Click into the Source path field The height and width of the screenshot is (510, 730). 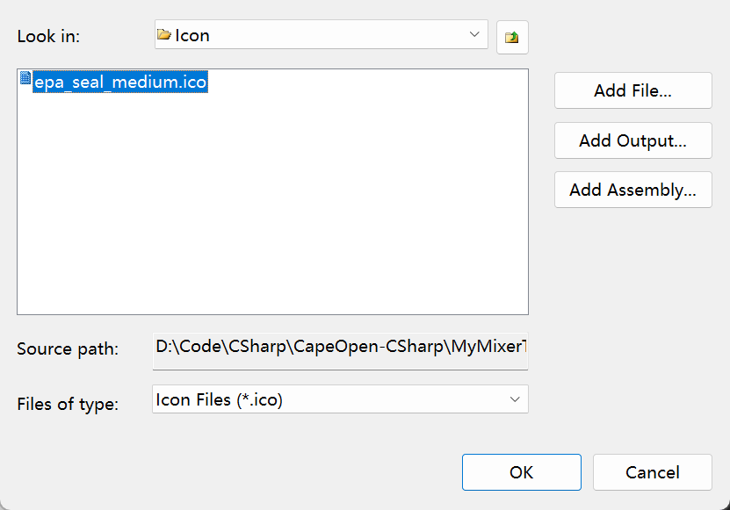pos(340,351)
